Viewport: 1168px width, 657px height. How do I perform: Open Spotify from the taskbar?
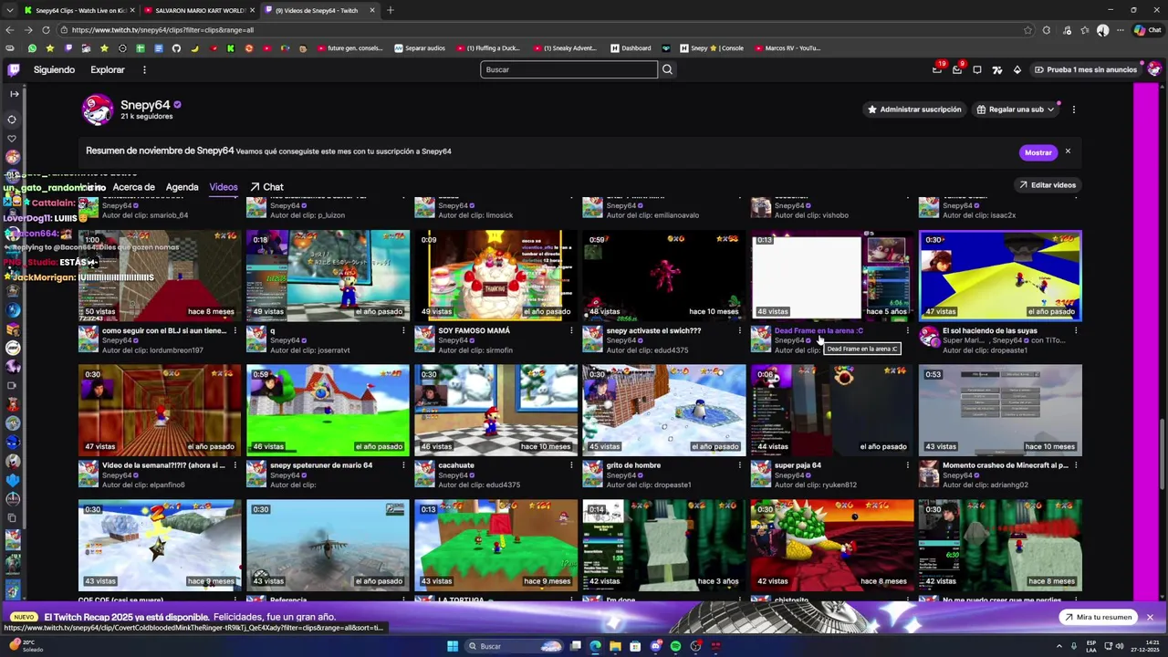click(x=675, y=646)
